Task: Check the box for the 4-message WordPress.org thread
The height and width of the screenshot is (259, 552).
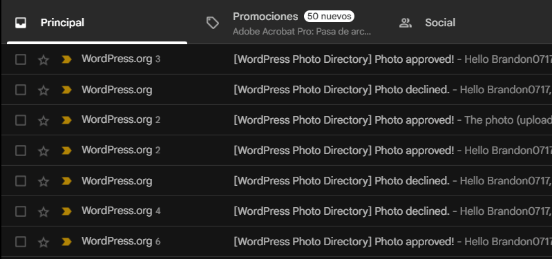Action: click(21, 211)
